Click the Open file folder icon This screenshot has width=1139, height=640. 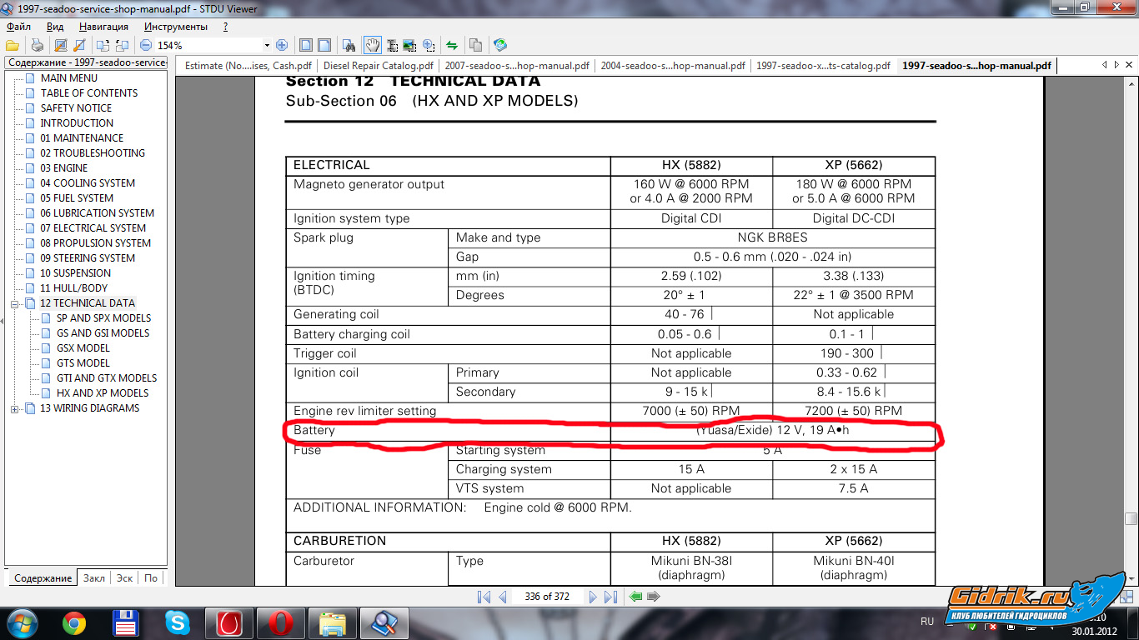pos(13,45)
